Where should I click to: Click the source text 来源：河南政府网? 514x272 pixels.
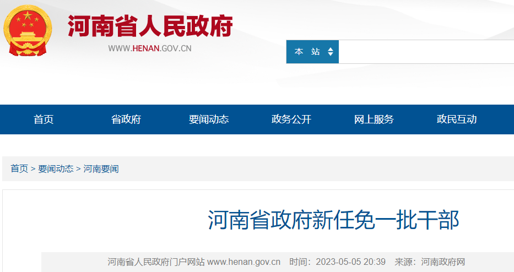click(x=430, y=262)
